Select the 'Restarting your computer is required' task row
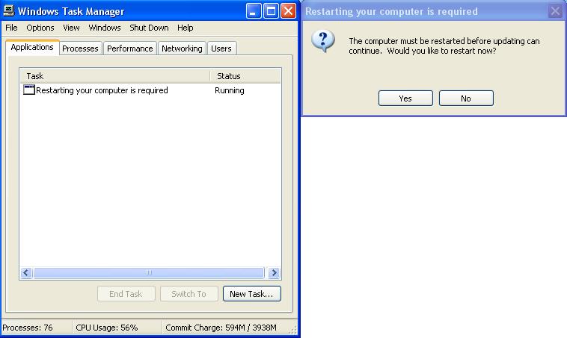Image resolution: width=567 pixels, height=338 pixels. click(x=150, y=90)
